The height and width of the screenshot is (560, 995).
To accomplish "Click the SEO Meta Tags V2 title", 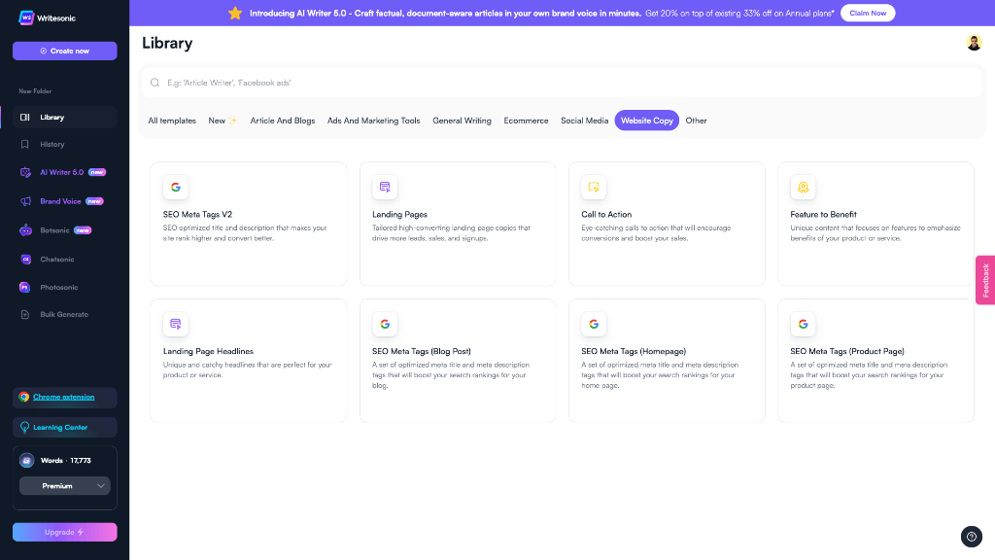I will (x=198, y=215).
